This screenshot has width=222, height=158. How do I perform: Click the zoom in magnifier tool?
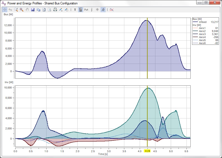point(16,10)
